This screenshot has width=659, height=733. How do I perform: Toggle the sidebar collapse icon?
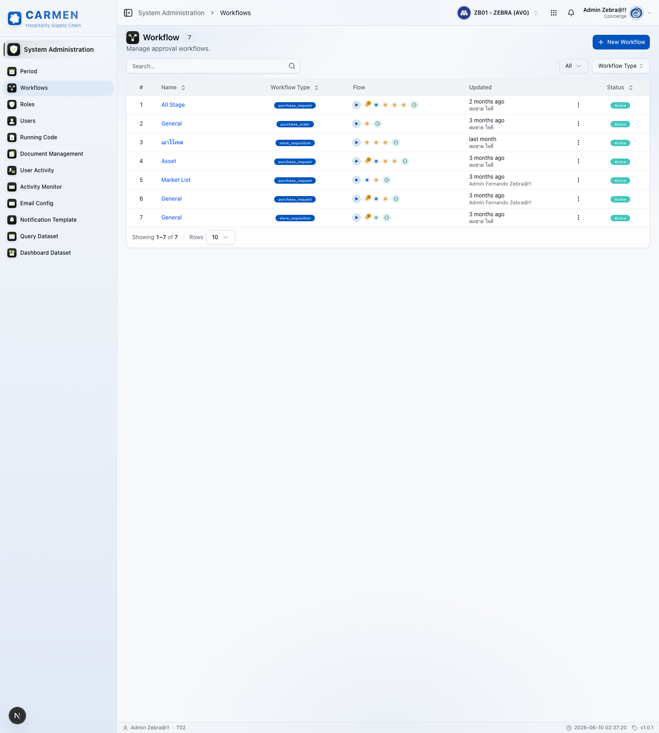[128, 13]
